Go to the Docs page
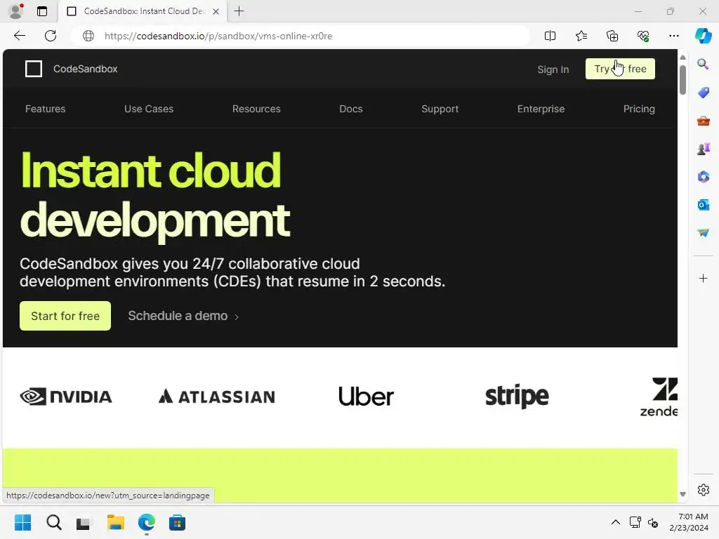 (x=351, y=109)
